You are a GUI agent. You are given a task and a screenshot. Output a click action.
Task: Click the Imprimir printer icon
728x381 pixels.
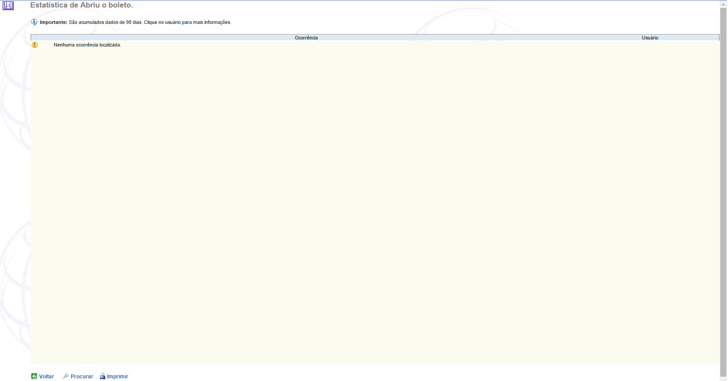coord(103,376)
